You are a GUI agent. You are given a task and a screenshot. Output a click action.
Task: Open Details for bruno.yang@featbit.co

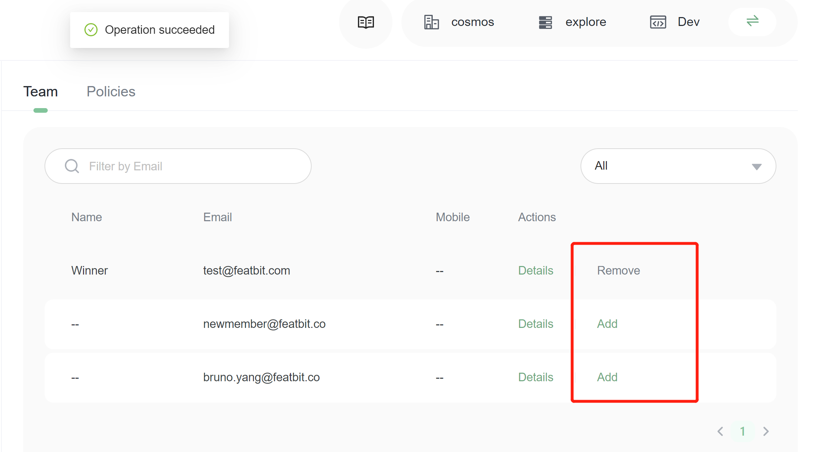[535, 377]
